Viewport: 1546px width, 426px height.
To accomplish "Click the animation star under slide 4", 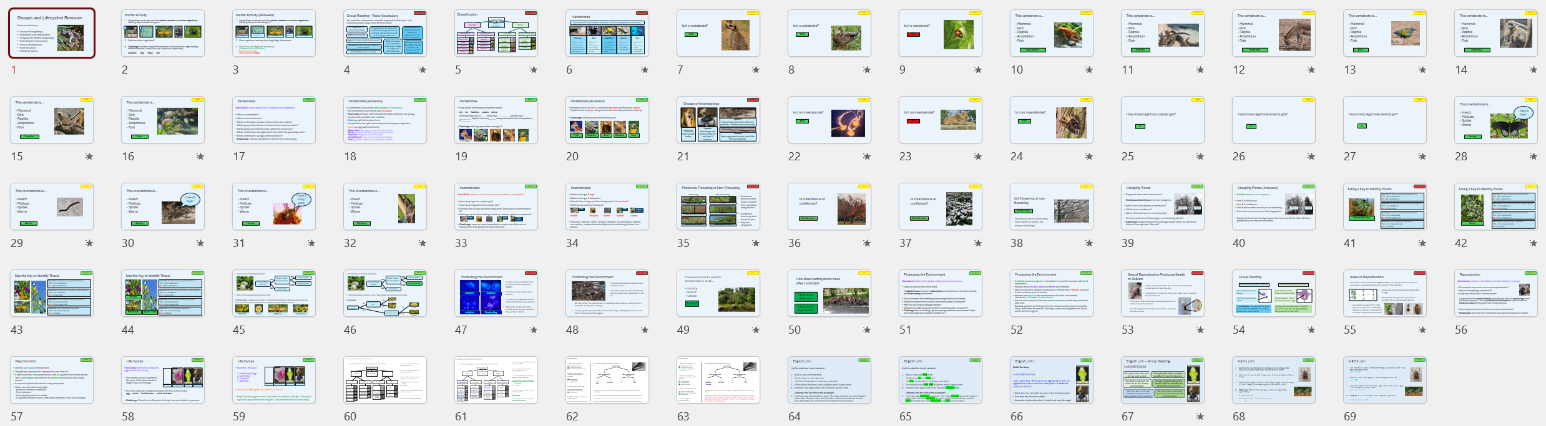I will [423, 70].
